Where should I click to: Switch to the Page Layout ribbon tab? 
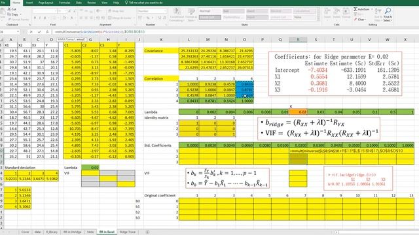(46, 3)
